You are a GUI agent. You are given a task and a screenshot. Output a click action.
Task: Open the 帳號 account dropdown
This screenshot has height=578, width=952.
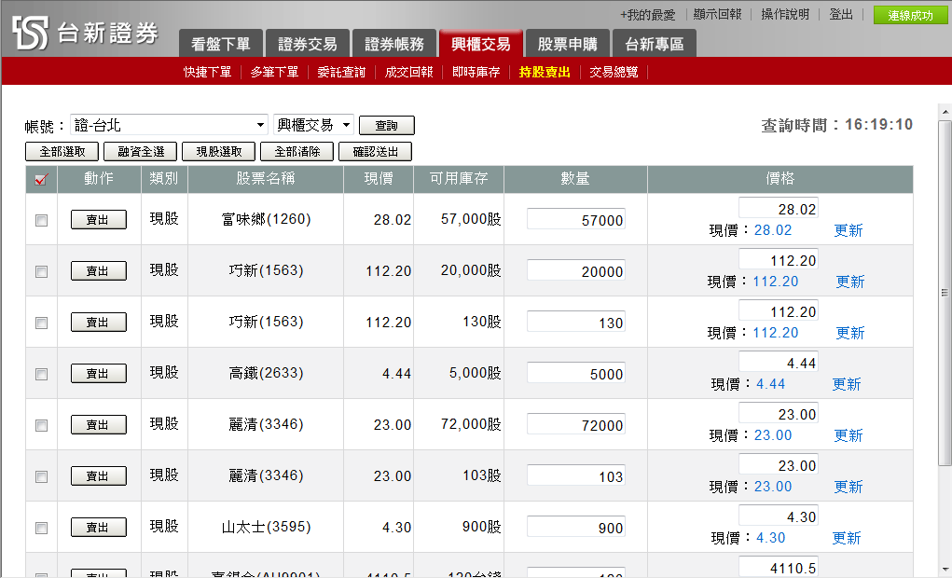point(168,126)
